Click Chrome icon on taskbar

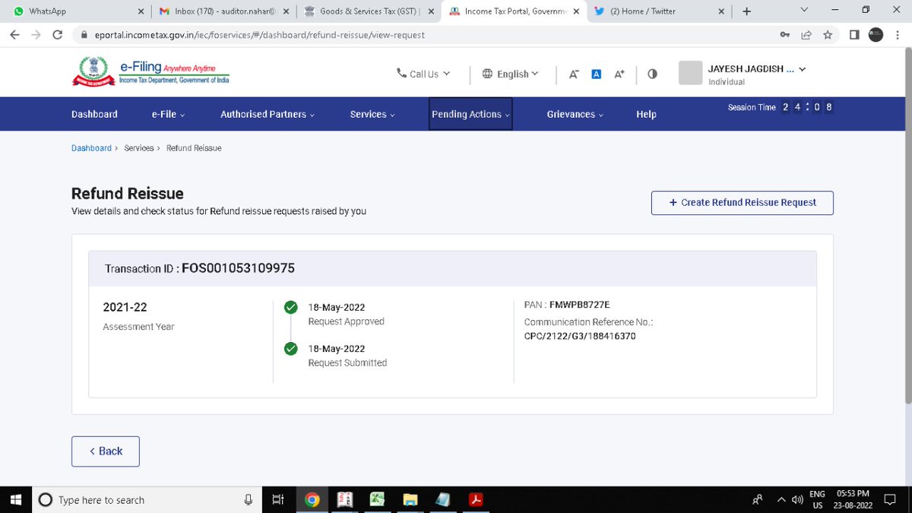point(312,500)
